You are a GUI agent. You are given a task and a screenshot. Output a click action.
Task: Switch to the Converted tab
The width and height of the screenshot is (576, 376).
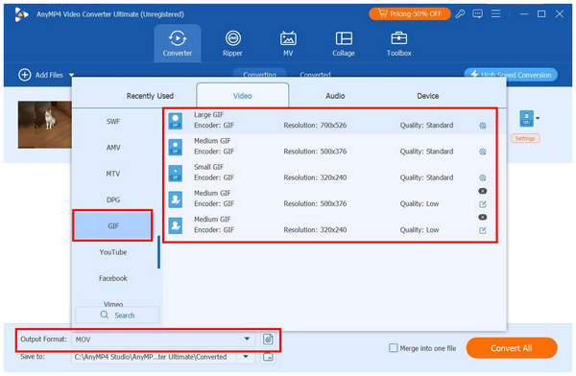[x=315, y=75]
